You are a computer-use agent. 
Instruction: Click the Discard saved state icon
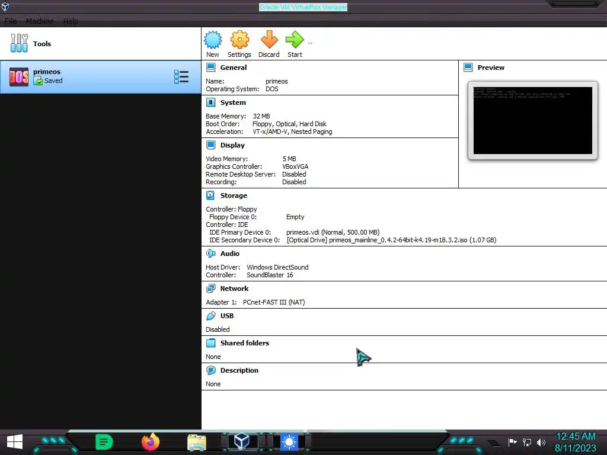pos(269,40)
